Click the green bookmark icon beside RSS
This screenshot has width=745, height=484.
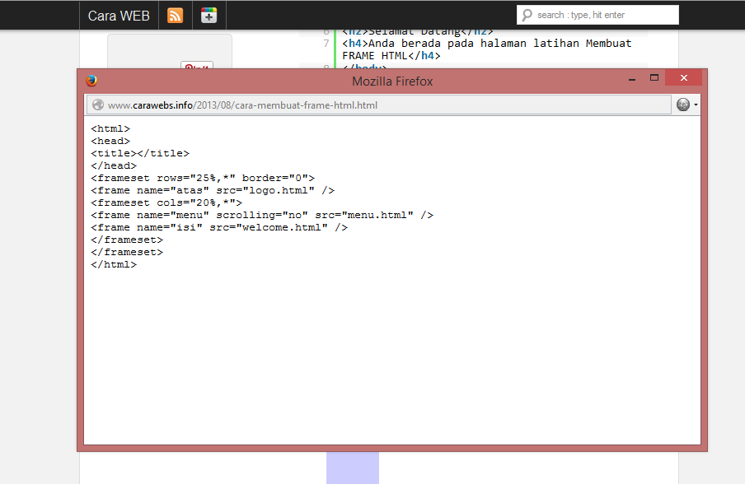point(208,15)
